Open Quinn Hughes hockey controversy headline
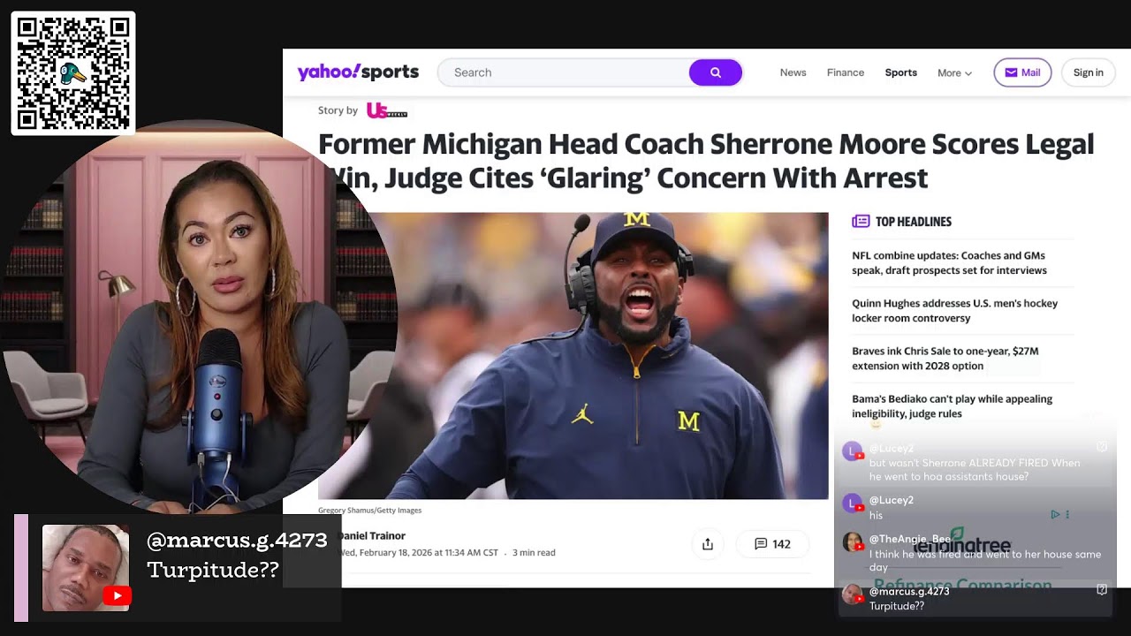The image size is (1131, 636). pyautogui.click(x=954, y=311)
